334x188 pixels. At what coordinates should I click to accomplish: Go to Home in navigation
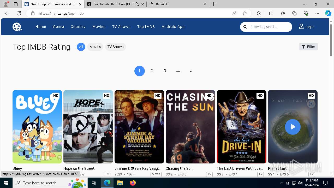click(41, 27)
